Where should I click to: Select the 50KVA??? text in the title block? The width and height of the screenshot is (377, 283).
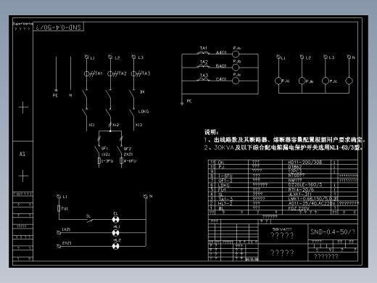pos(282,229)
